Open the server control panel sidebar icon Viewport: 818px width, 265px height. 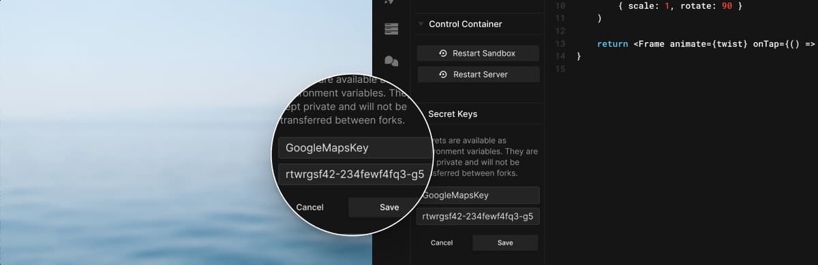pos(391,29)
